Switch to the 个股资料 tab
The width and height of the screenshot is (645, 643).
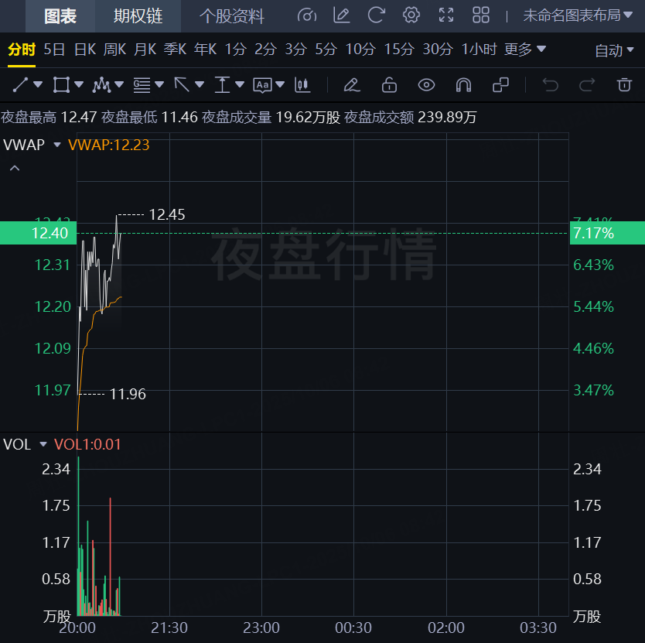[231, 16]
